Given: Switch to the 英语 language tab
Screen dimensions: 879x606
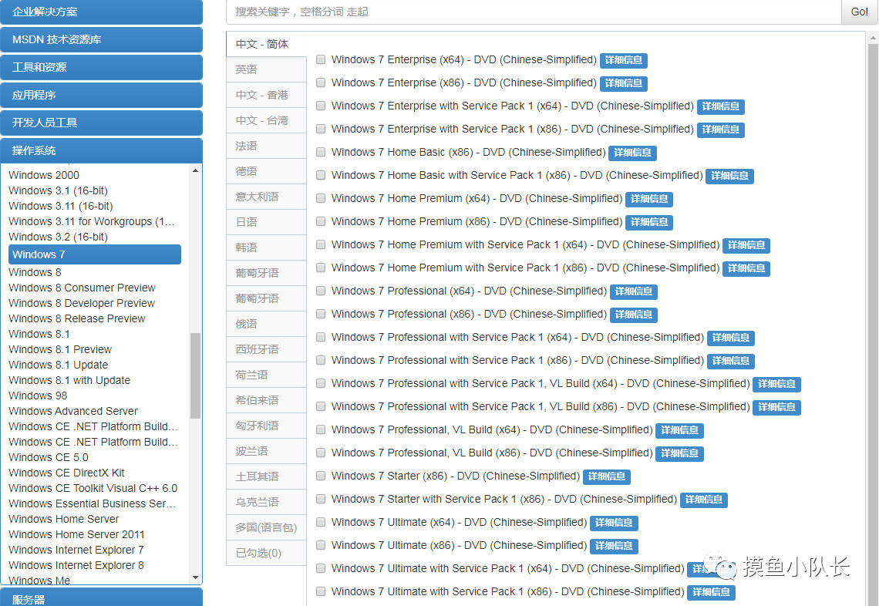Looking at the screenshot, I should point(266,69).
